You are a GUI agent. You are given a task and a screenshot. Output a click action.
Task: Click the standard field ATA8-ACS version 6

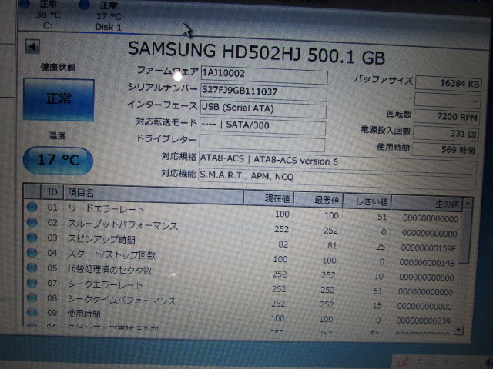[338, 162]
